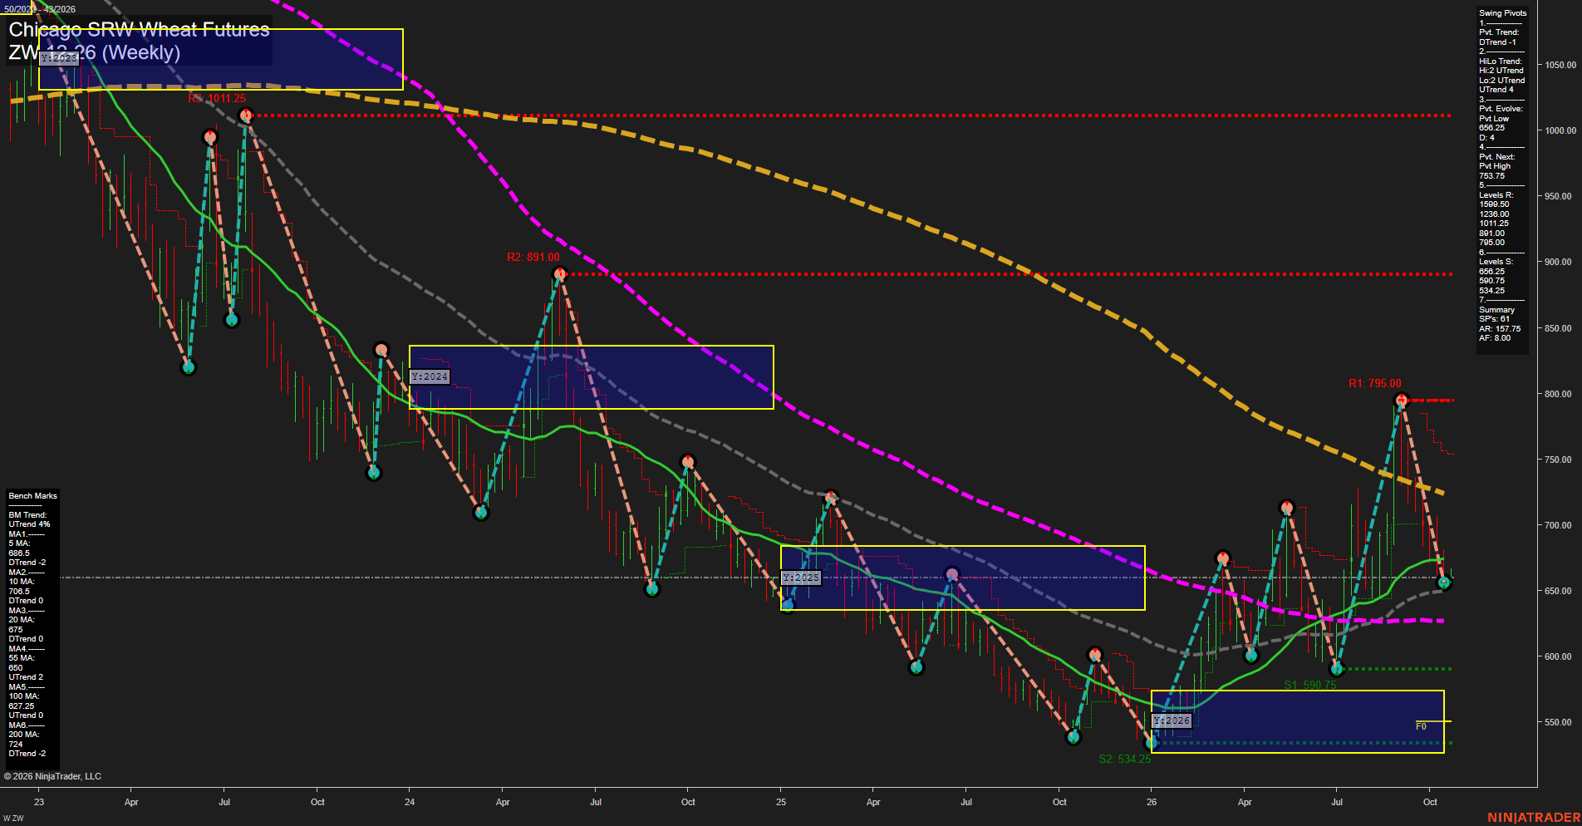Click the AR: 157.75 summary value
1582x826 pixels.
pos(1500,329)
